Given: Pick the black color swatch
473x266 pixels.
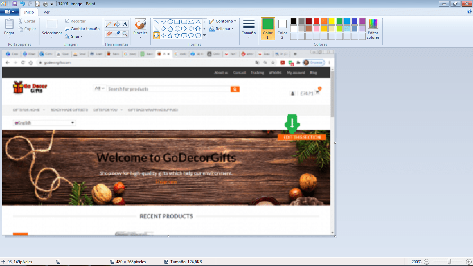Looking at the screenshot, I should (294, 21).
